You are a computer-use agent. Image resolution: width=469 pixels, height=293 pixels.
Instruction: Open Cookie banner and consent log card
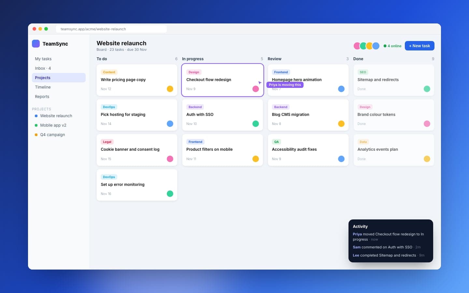[137, 150]
